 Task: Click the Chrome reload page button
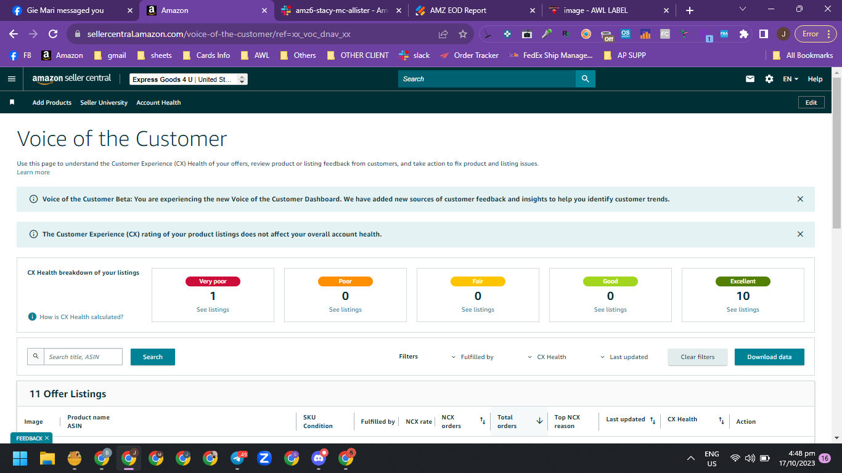coord(53,34)
